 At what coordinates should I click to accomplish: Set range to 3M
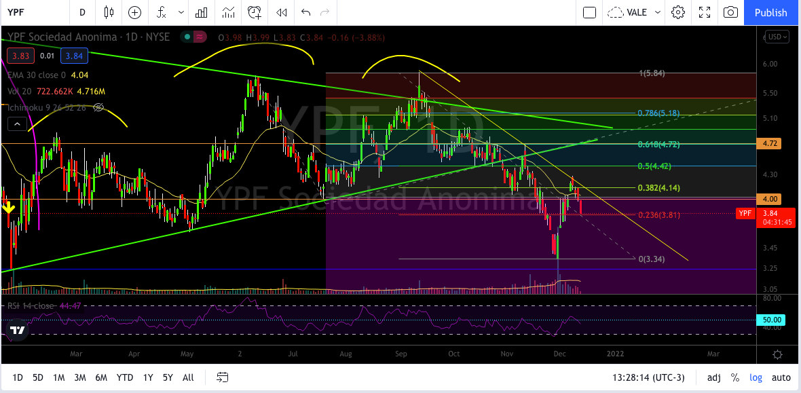[79, 377]
